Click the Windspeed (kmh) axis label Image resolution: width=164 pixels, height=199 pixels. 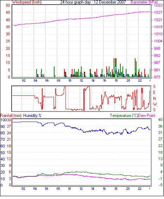click(x=27, y=2)
